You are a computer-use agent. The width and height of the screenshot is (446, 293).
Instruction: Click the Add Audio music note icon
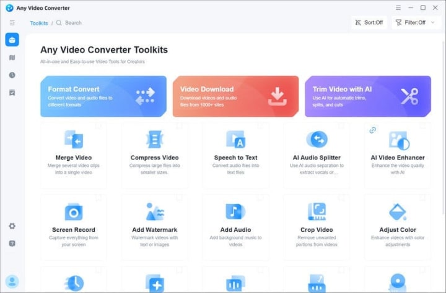click(235, 211)
